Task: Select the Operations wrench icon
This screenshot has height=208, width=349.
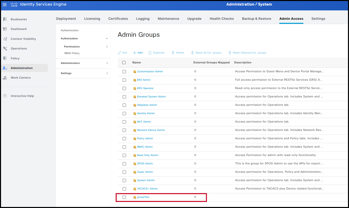Action: (x=5, y=48)
